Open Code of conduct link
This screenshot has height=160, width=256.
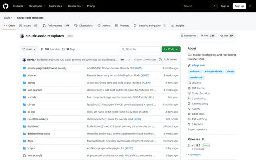click(x=199, y=93)
